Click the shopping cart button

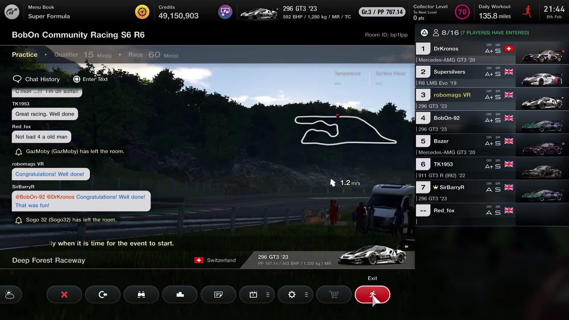pos(334,295)
